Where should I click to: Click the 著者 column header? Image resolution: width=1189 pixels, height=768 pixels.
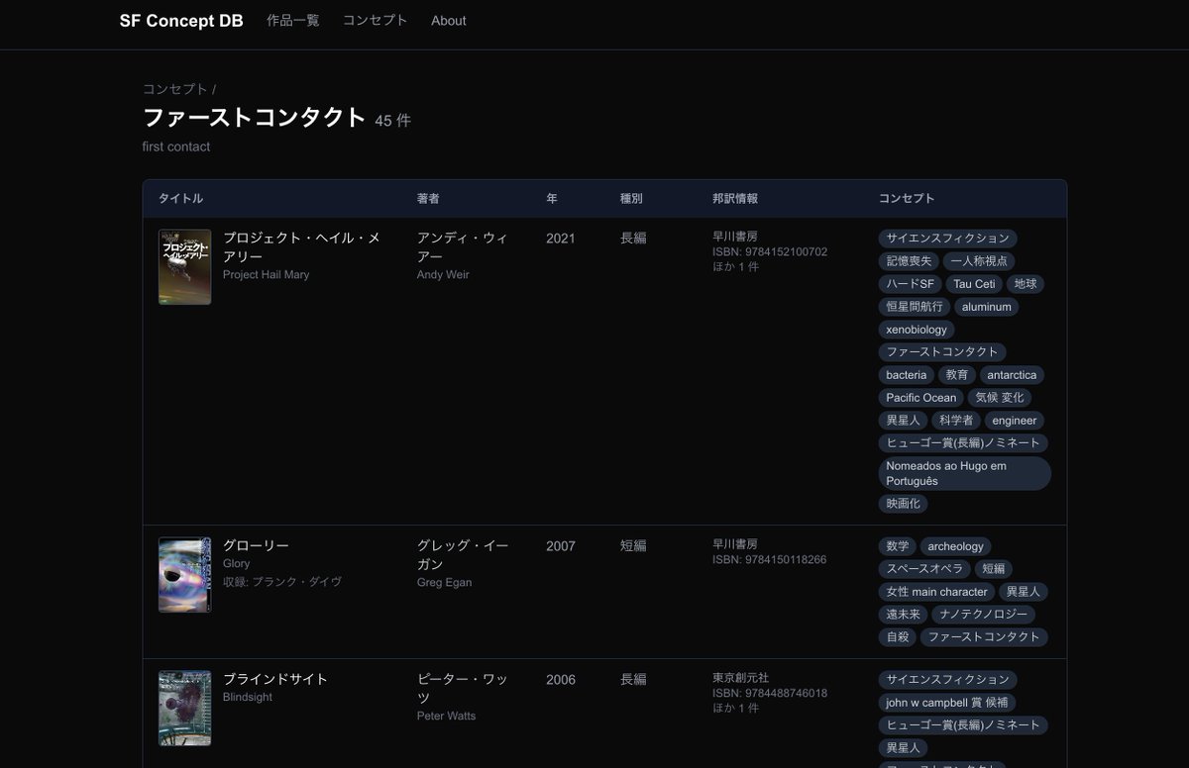click(428, 198)
